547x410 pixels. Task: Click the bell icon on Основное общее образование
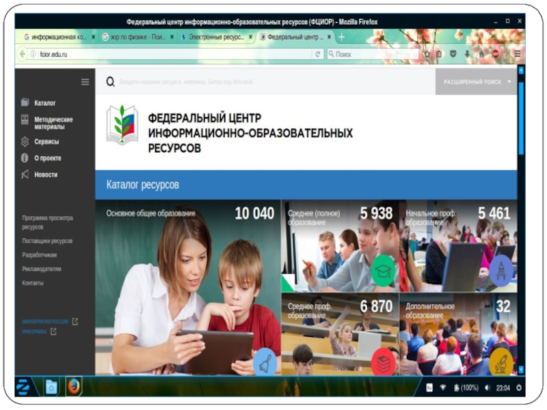point(265,362)
